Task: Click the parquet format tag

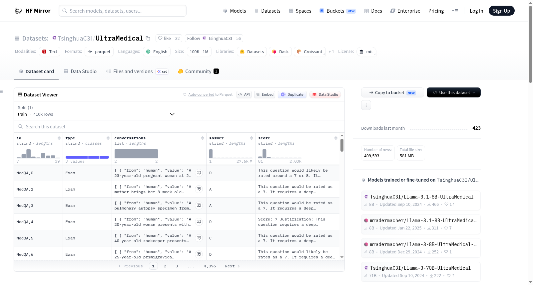Action: tap(99, 52)
